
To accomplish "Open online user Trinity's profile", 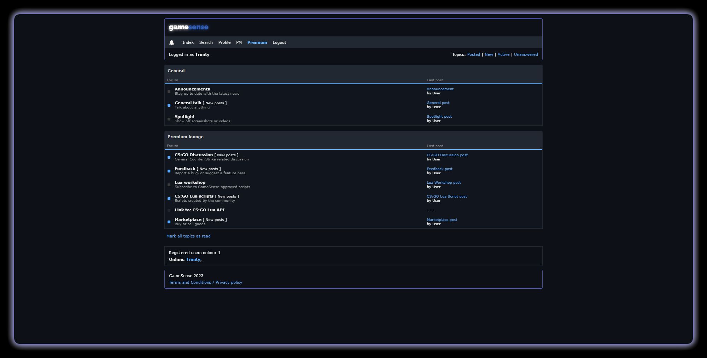I will pos(193,259).
